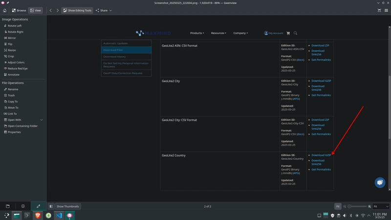
Task: Open Containing Folder of the image
Action: [21, 126]
